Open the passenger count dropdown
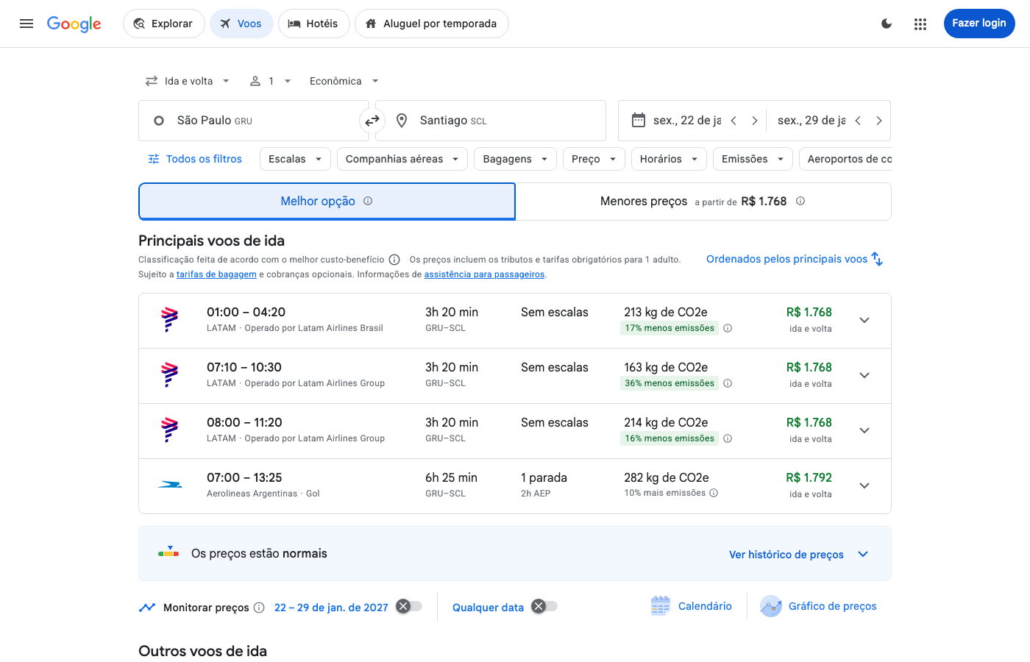1030x662 pixels. coord(271,81)
